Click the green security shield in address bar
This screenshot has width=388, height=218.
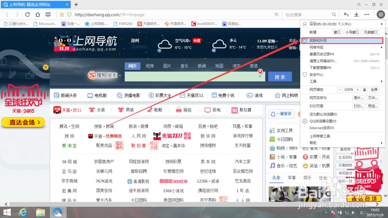pos(69,15)
